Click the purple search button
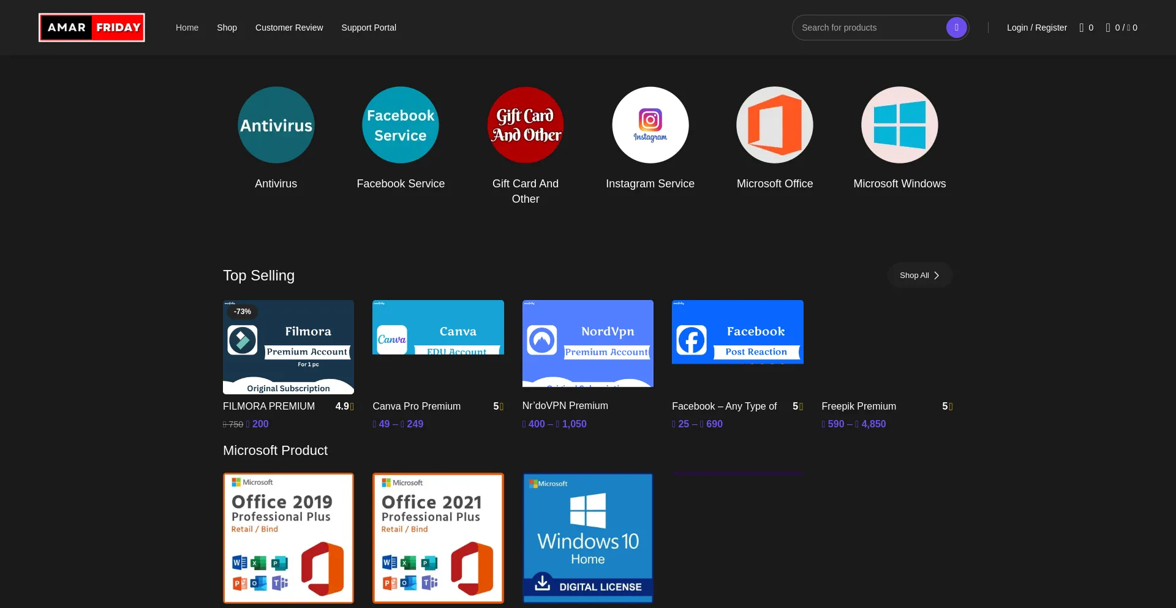The height and width of the screenshot is (608, 1176). [956, 28]
